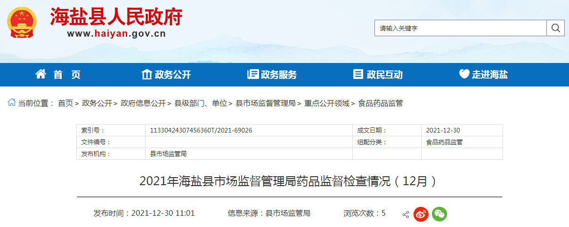Open 食品药品监管 breadcrumb link

(x=381, y=103)
